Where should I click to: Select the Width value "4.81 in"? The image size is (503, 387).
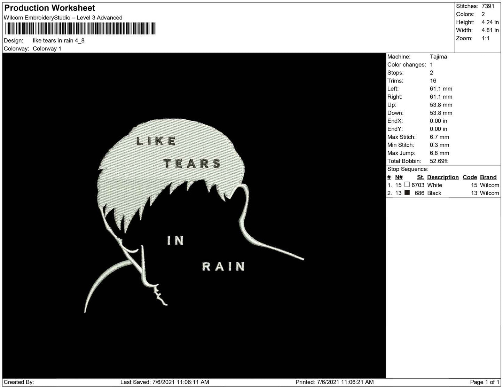(x=490, y=30)
